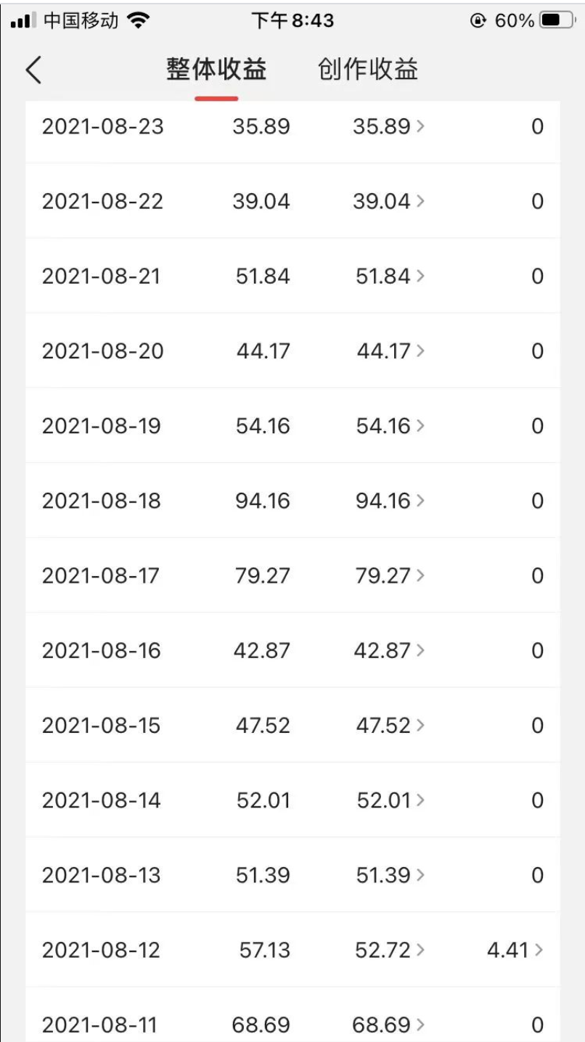585x1042 pixels.
Task: Select the 2021-08-16 earnings row date
Action: 102,651
